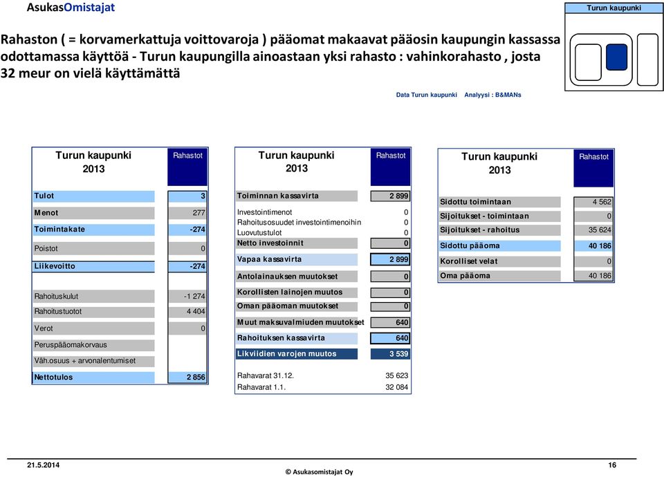Select the Liikevoitto row label
The height and width of the screenshot is (477, 664).
coord(93,266)
